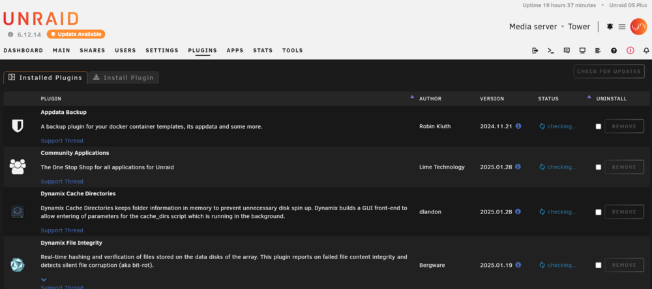Open the Feedback speech-bubble icon

coord(567,51)
